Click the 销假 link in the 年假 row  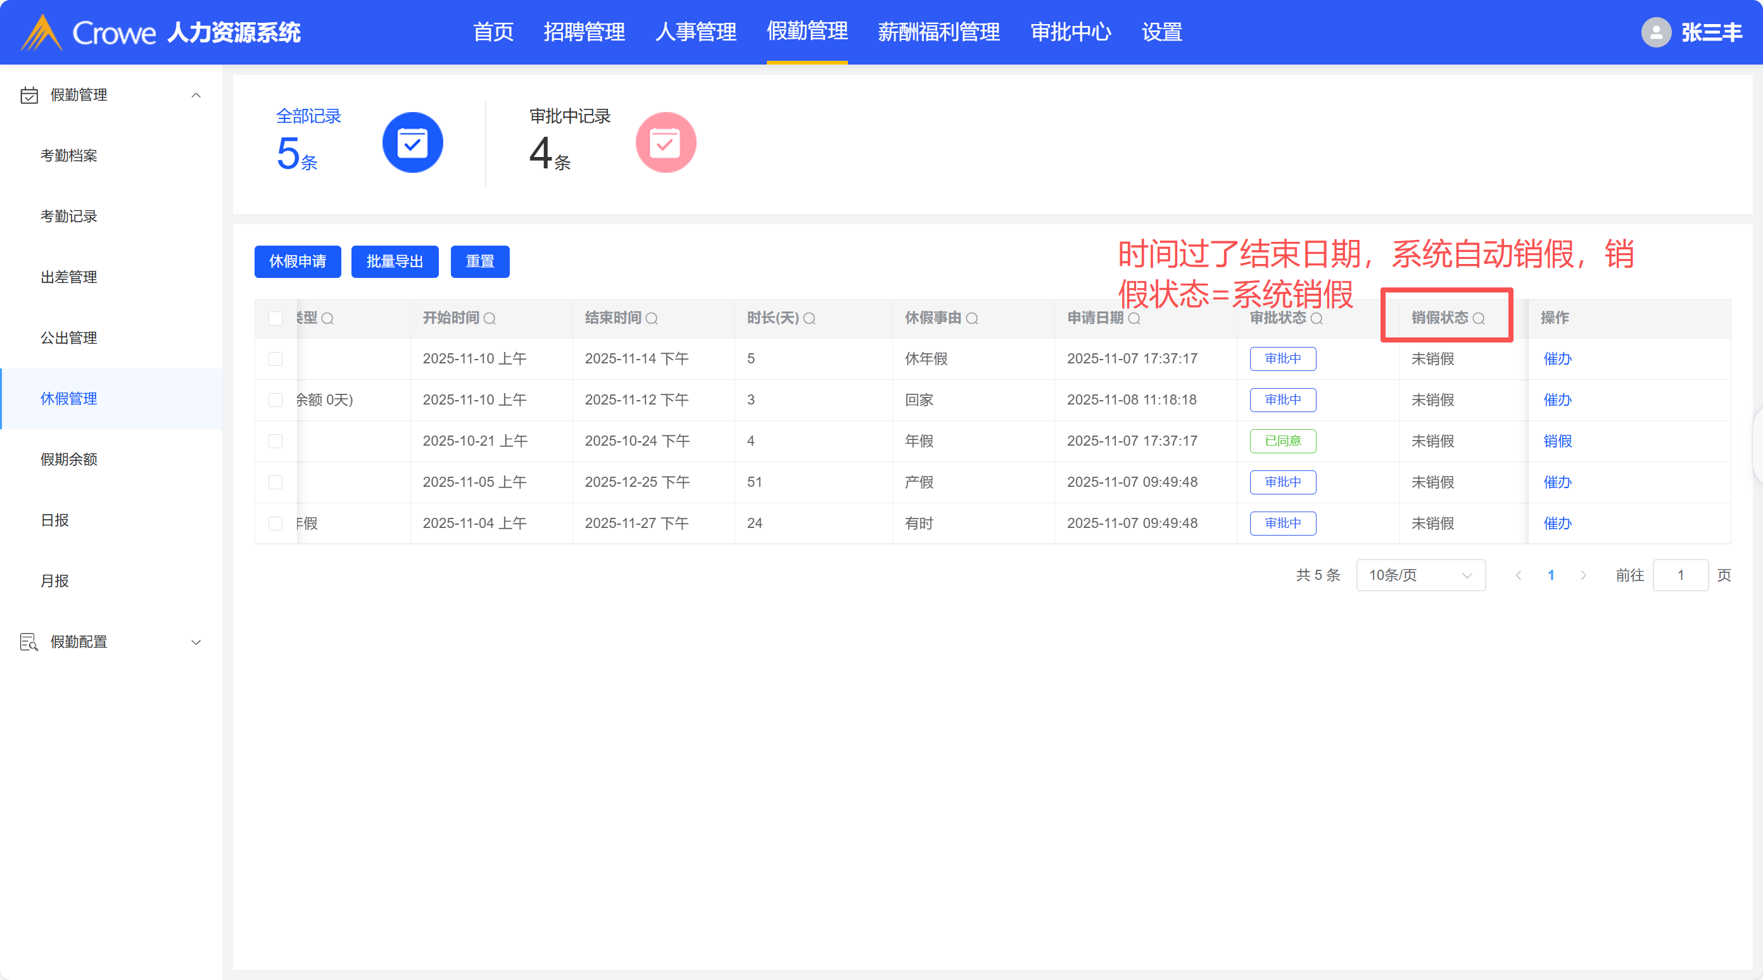click(1557, 441)
